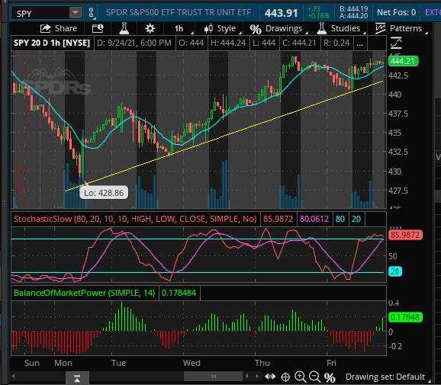Click the Fri day label on time axis
The image size is (441, 385).
tap(331, 363)
